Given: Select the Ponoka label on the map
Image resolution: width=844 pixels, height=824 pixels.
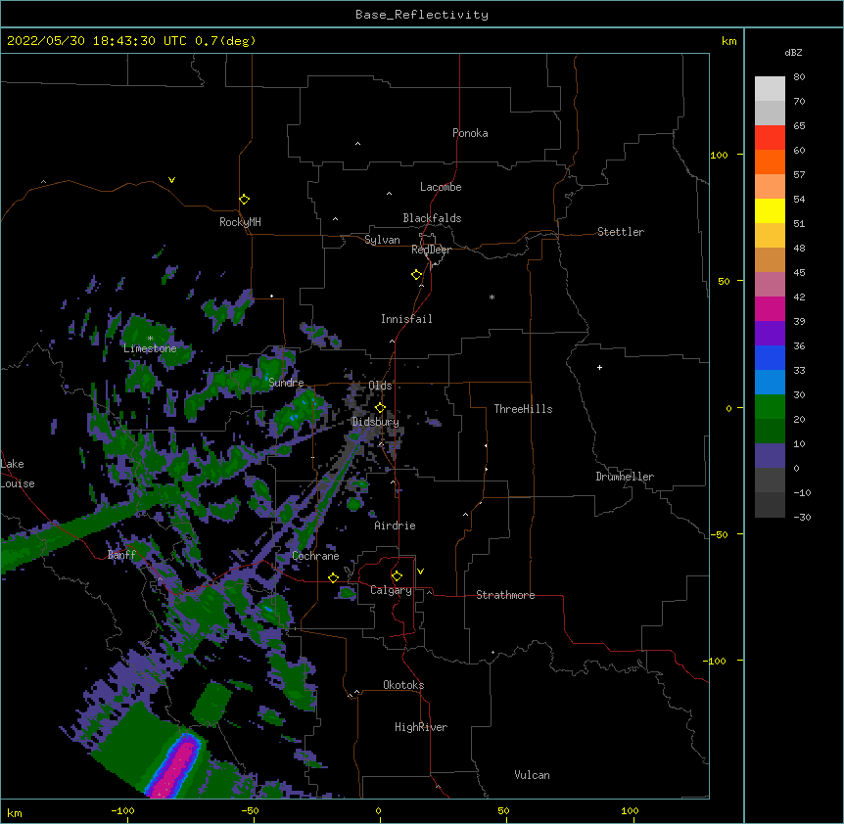Looking at the screenshot, I should [x=470, y=133].
